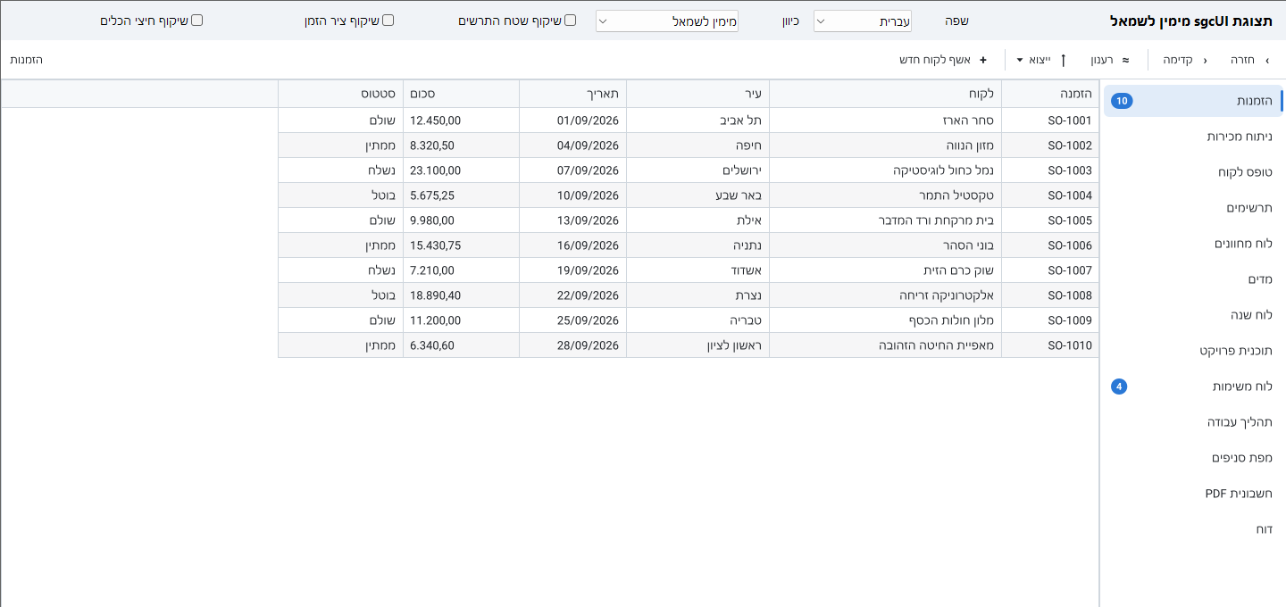This screenshot has width=1286, height=607.
Task: Select city cell באר שבע
Action: [698, 195]
